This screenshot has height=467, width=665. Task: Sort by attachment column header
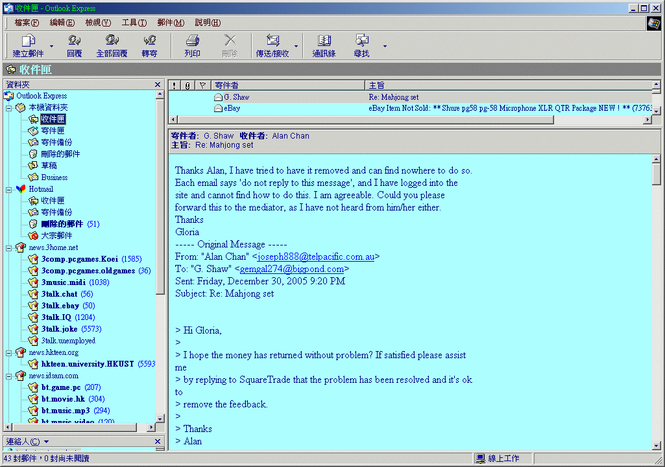pos(187,85)
